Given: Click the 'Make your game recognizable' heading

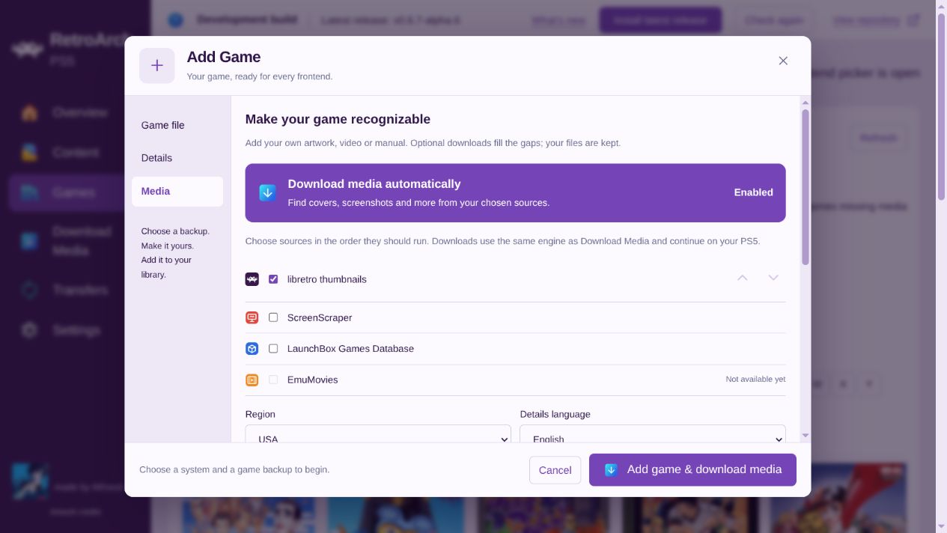Looking at the screenshot, I should pos(338,119).
